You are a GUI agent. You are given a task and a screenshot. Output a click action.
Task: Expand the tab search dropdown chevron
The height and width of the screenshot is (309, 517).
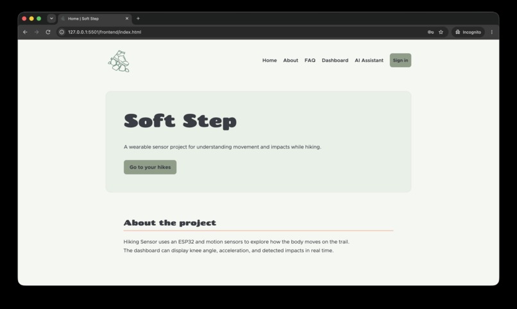(x=51, y=19)
